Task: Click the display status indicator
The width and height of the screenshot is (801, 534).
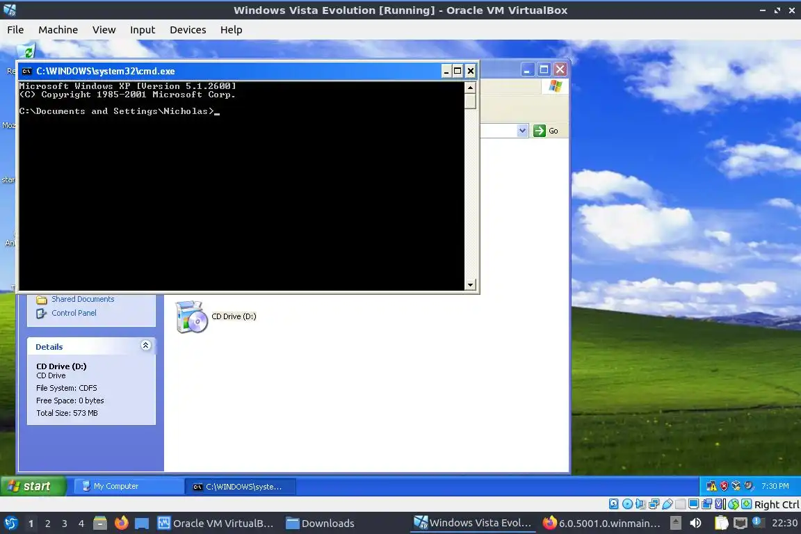Action: click(x=694, y=504)
